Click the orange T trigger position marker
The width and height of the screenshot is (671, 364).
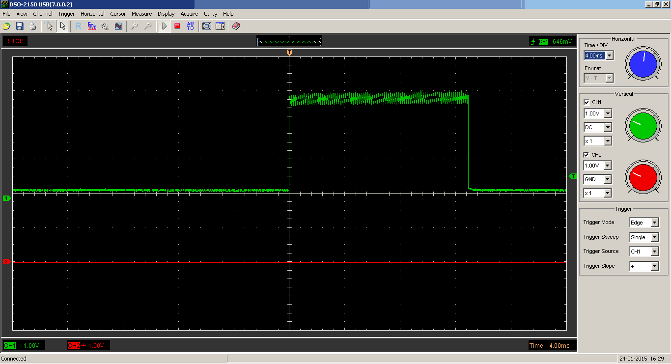[x=289, y=52]
